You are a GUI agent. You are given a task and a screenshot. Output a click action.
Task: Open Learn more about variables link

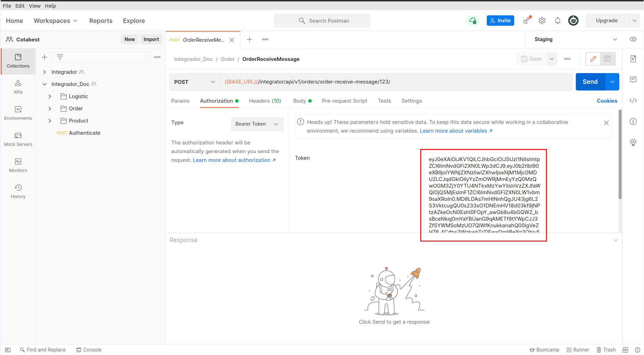pyautogui.click(x=456, y=131)
